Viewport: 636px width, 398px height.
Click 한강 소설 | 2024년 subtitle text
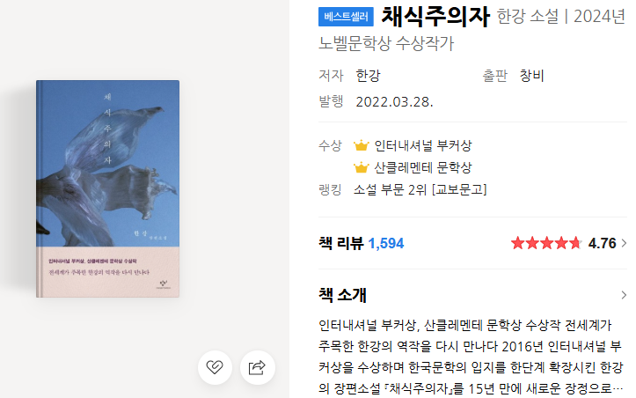point(561,17)
